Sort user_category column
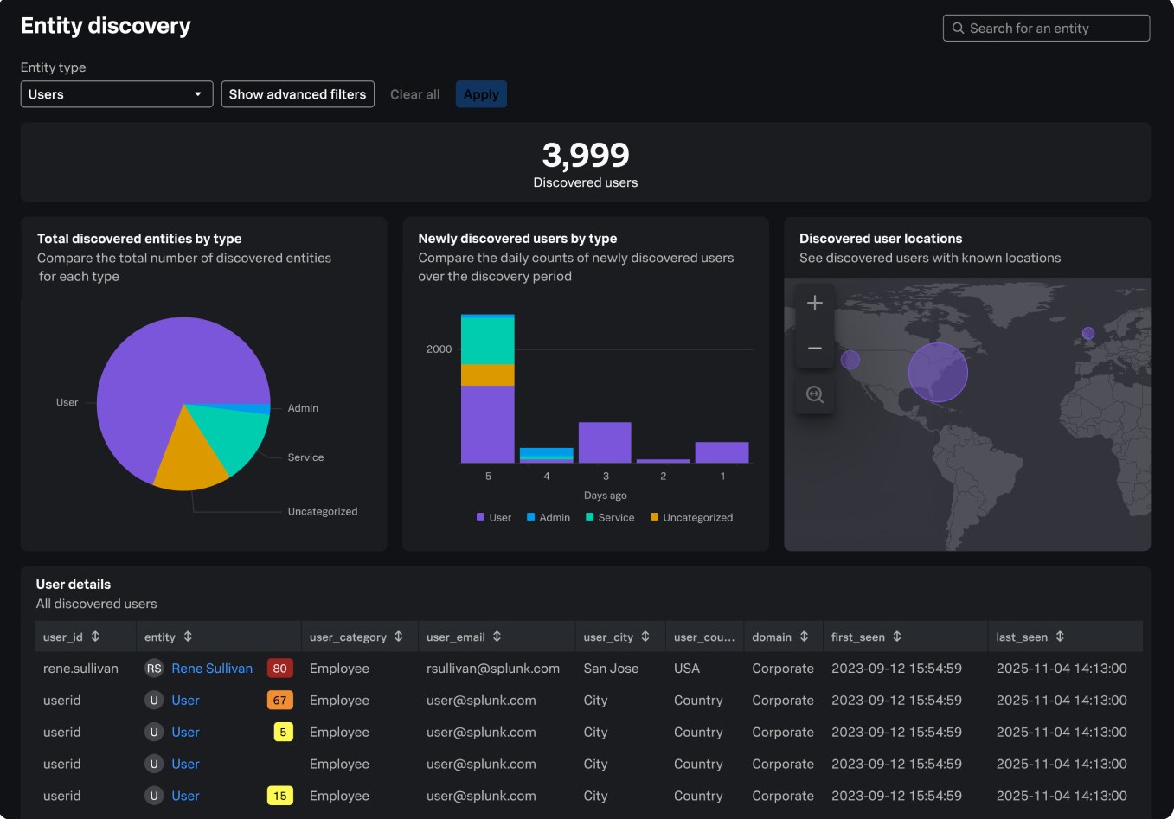Image resolution: width=1174 pixels, height=819 pixels. click(399, 637)
